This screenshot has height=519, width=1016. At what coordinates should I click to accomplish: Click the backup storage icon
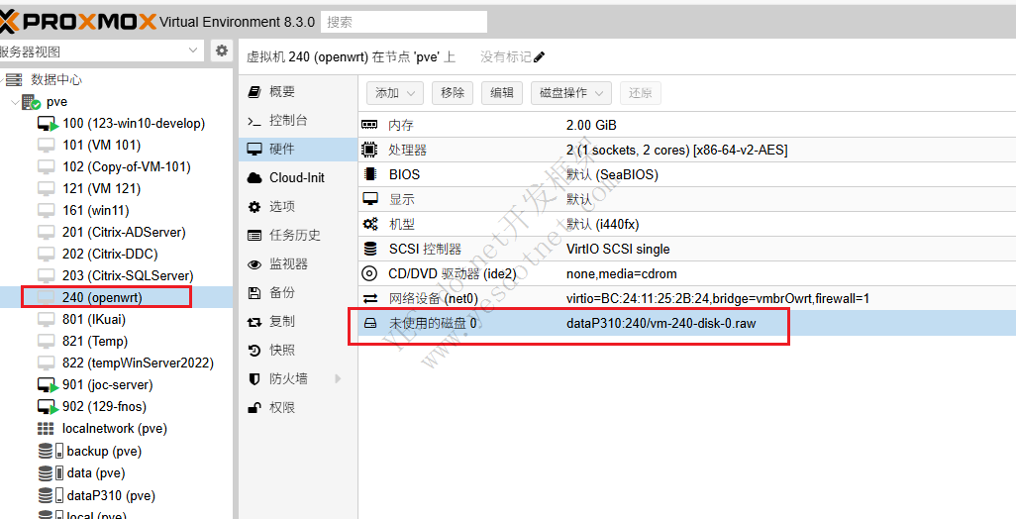[50, 451]
